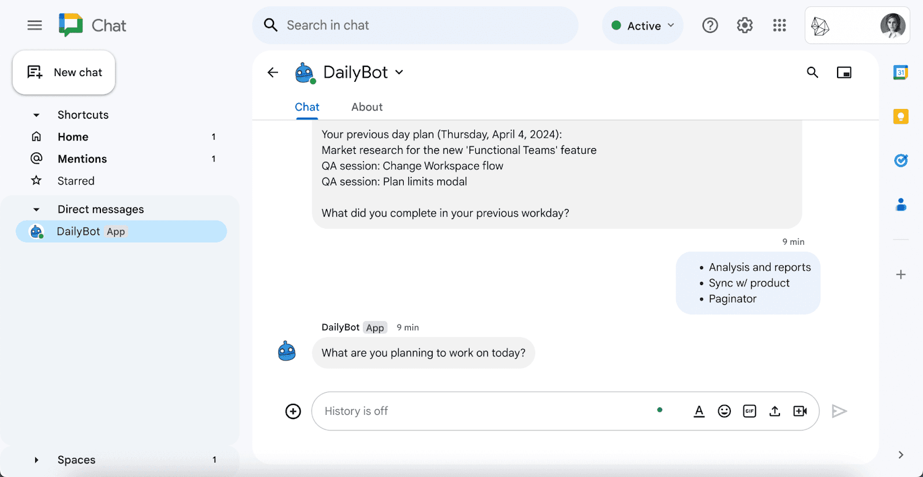Viewport: 923px width, 477px height.
Task: Click the Spaces label
Action: (77, 460)
